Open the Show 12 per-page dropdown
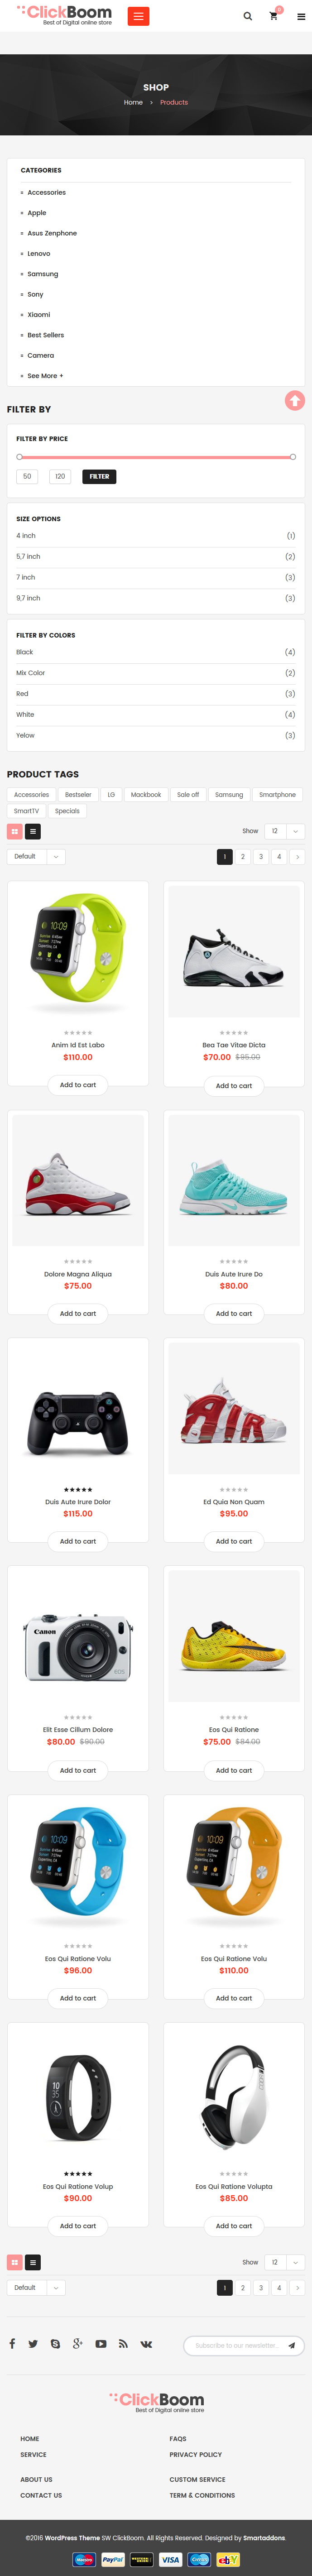 (284, 831)
